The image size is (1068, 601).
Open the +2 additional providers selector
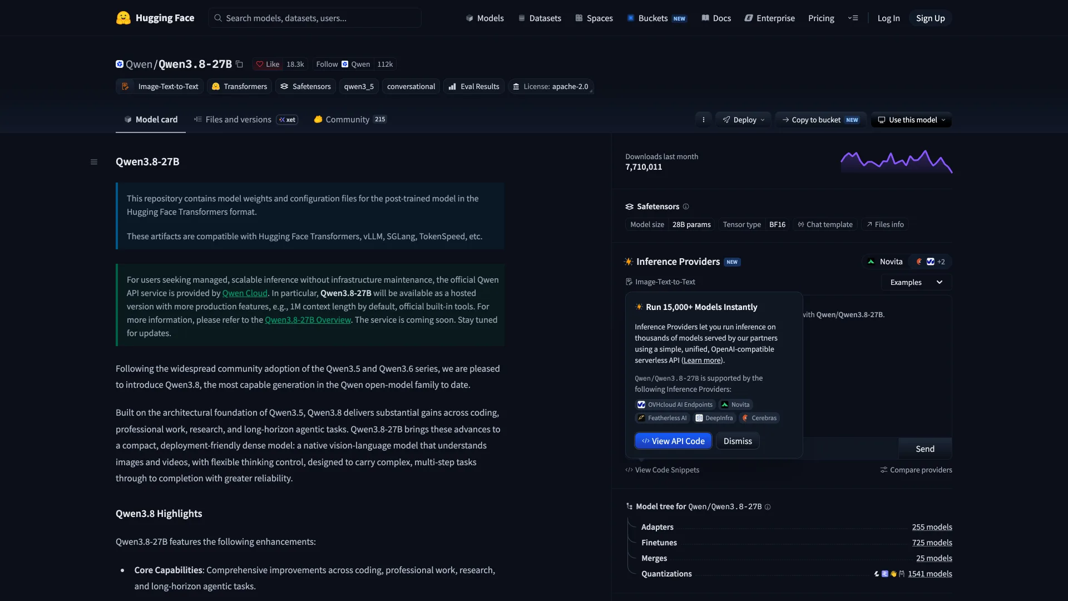(931, 262)
